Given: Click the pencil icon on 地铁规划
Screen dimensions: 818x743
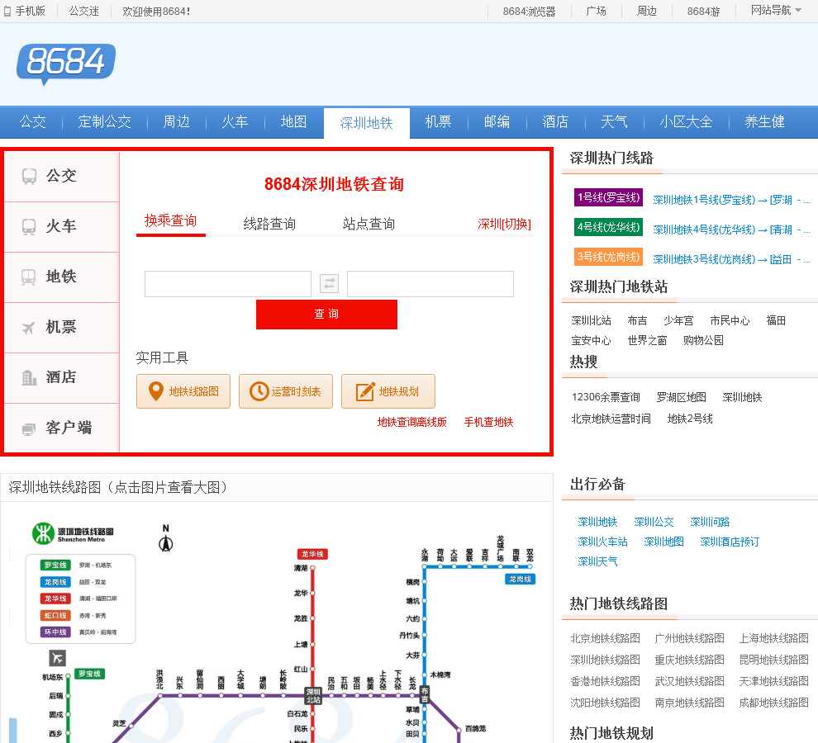Looking at the screenshot, I should [365, 391].
